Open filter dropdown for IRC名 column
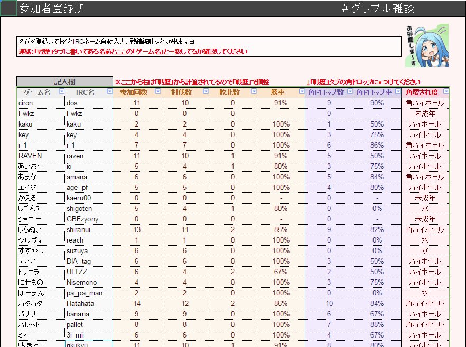Viewport: 466px width, 347px height. pos(109,91)
